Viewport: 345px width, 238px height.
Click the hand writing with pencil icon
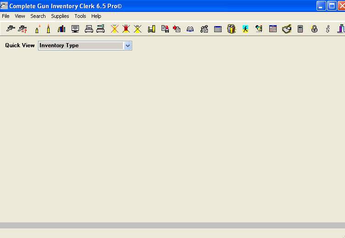[259, 28]
